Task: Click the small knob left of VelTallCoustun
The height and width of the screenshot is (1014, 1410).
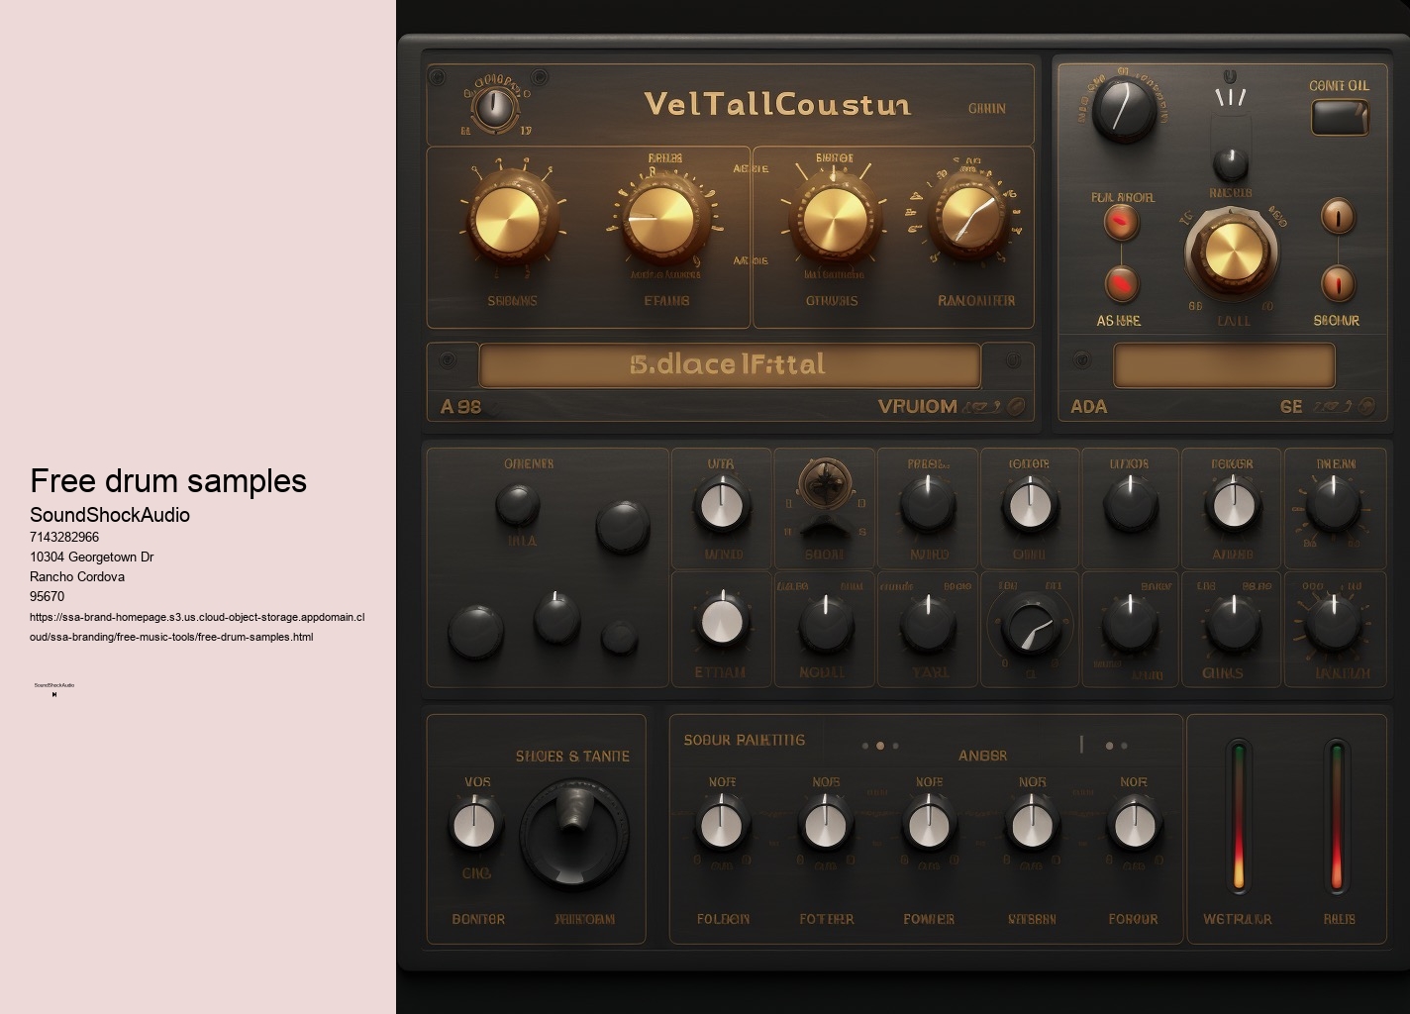Action: coord(495,107)
